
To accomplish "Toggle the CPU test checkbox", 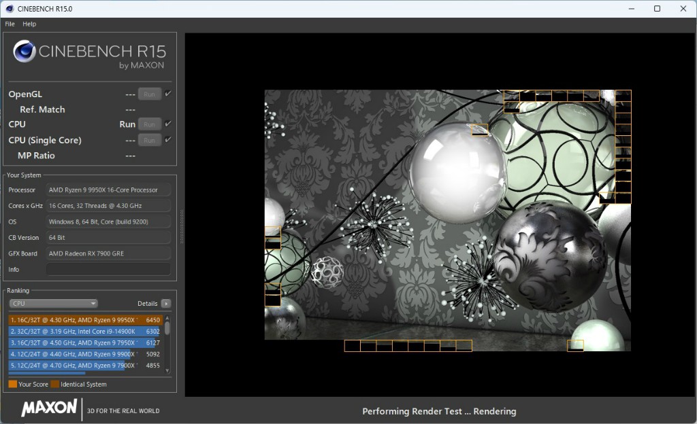I will (168, 124).
